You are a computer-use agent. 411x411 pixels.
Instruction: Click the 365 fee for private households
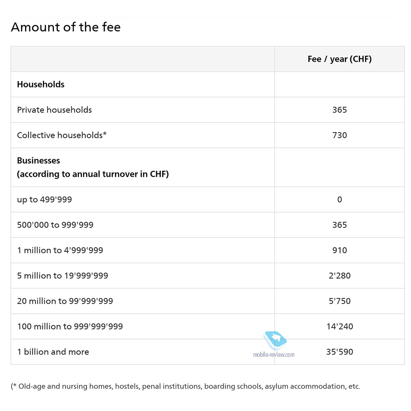click(339, 110)
